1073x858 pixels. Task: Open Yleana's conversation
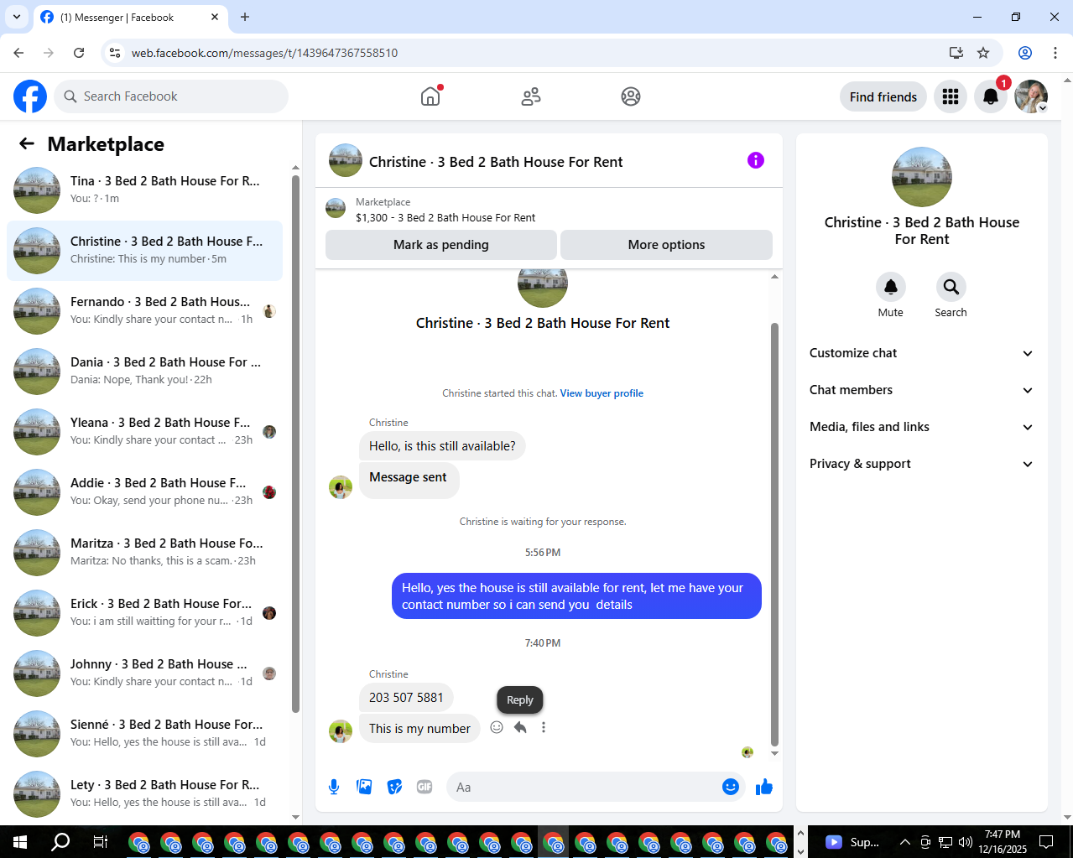(x=144, y=432)
